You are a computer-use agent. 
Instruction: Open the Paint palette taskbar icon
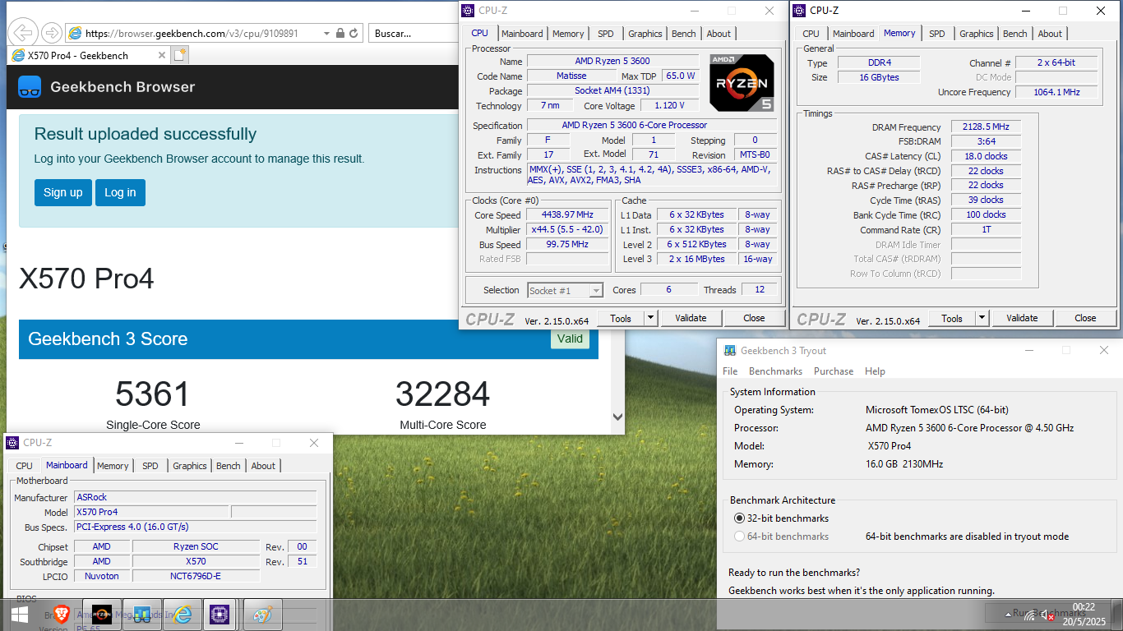click(x=261, y=615)
